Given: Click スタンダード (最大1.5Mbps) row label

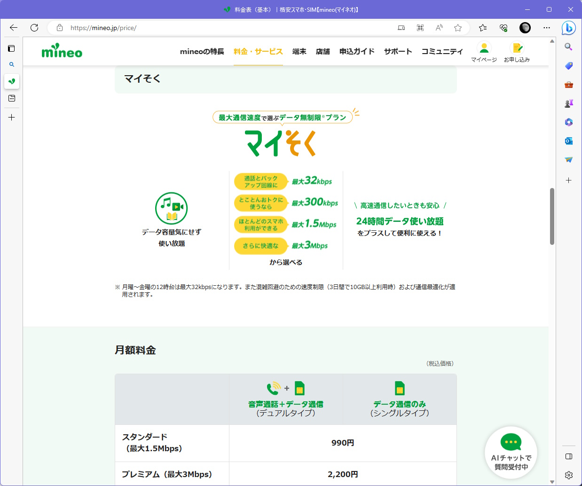Looking at the screenshot, I should [152, 443].
